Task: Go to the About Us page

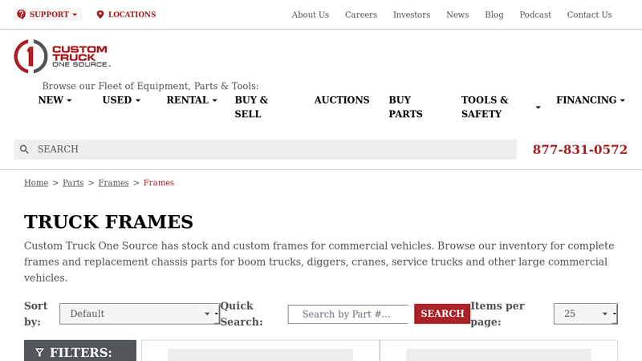Action: (x=310, y=14)
